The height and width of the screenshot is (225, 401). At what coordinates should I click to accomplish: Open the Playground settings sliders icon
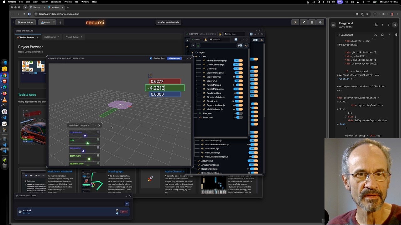click(x=394, y=25)
